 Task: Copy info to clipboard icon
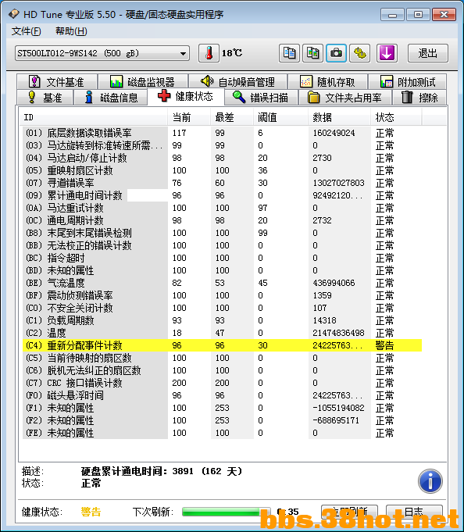pos(289,53)
